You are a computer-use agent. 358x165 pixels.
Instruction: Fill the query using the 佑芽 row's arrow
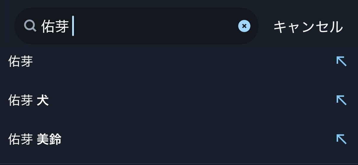pyautogui.click(x=341, y=61)
